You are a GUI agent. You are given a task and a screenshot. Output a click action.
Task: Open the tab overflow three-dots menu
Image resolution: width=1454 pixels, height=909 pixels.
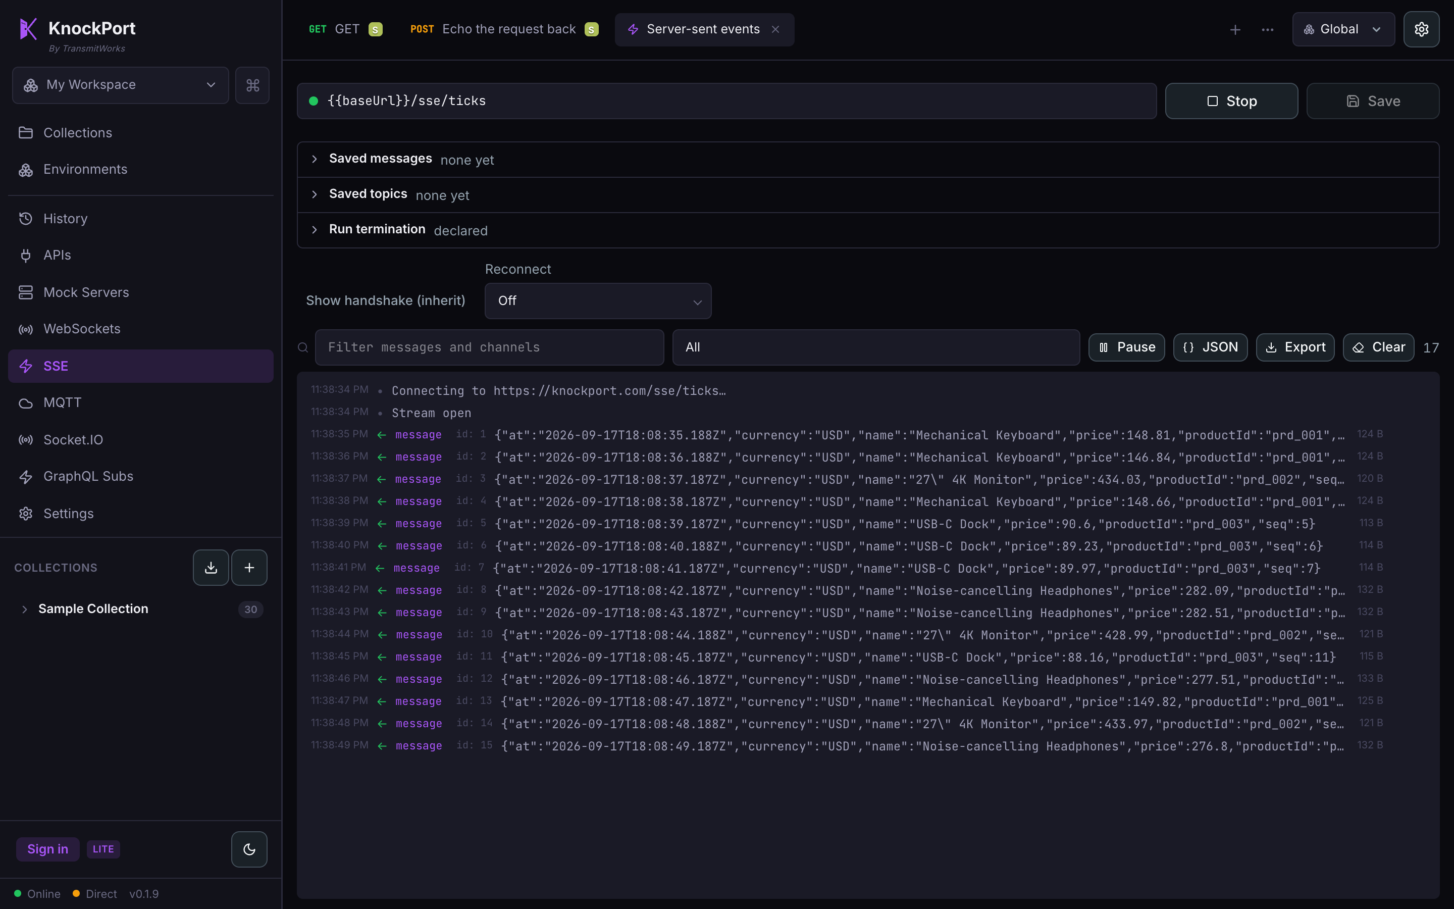1268,29
